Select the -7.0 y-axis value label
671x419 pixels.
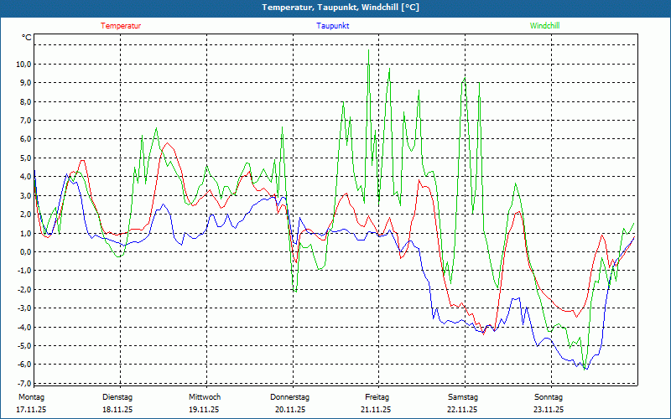click(23, 383)
